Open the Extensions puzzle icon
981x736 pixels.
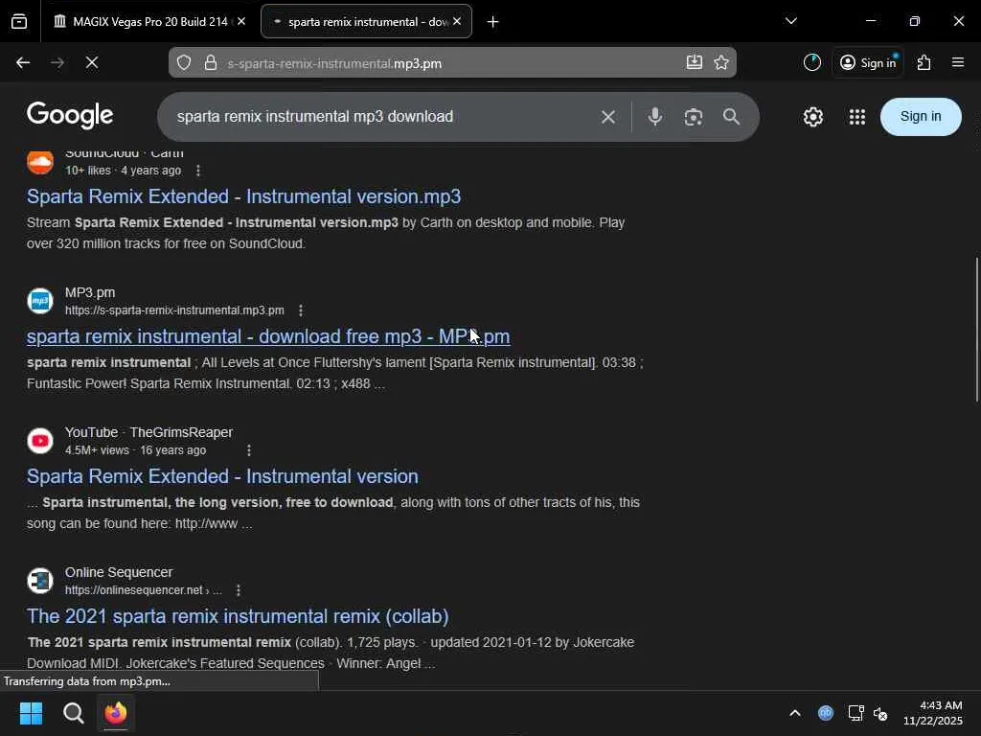924,62
